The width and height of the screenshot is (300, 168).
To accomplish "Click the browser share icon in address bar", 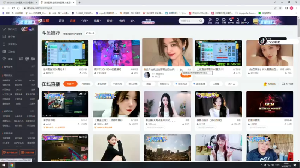I will point(275,8).
